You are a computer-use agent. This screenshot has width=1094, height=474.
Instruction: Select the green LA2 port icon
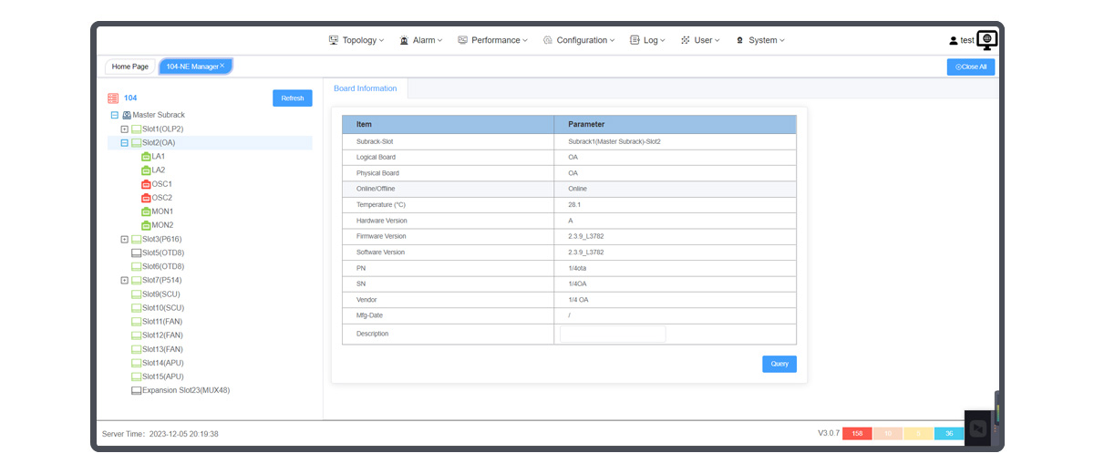(x=146, y=170)
